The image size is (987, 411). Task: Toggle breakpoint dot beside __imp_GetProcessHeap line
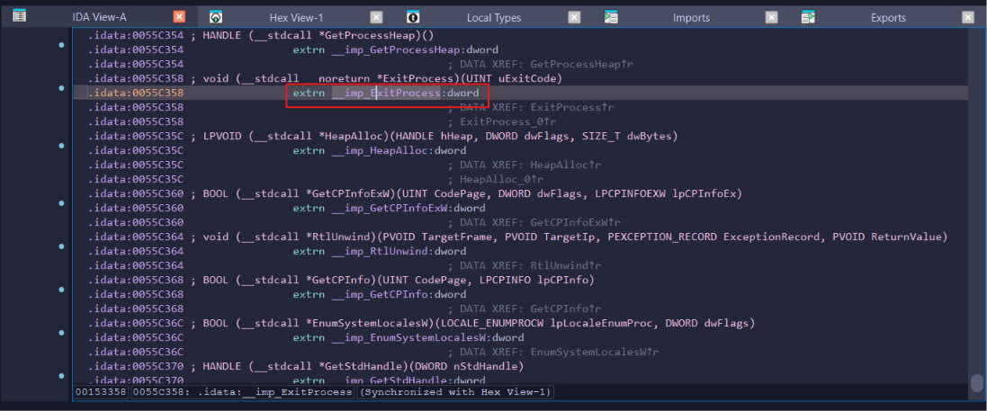coord(61,45)
